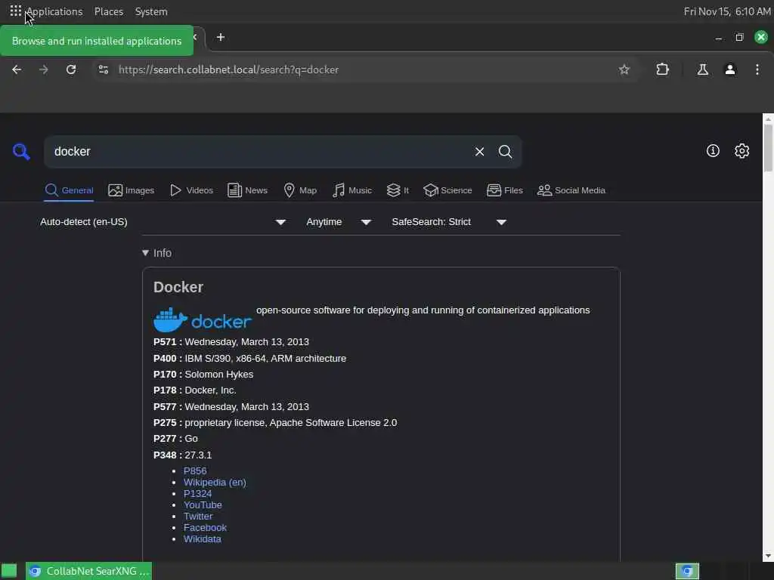The height and width of the screenshot is (580, 774).
Task: Open the Facebook link
Action: click(205, 528)
